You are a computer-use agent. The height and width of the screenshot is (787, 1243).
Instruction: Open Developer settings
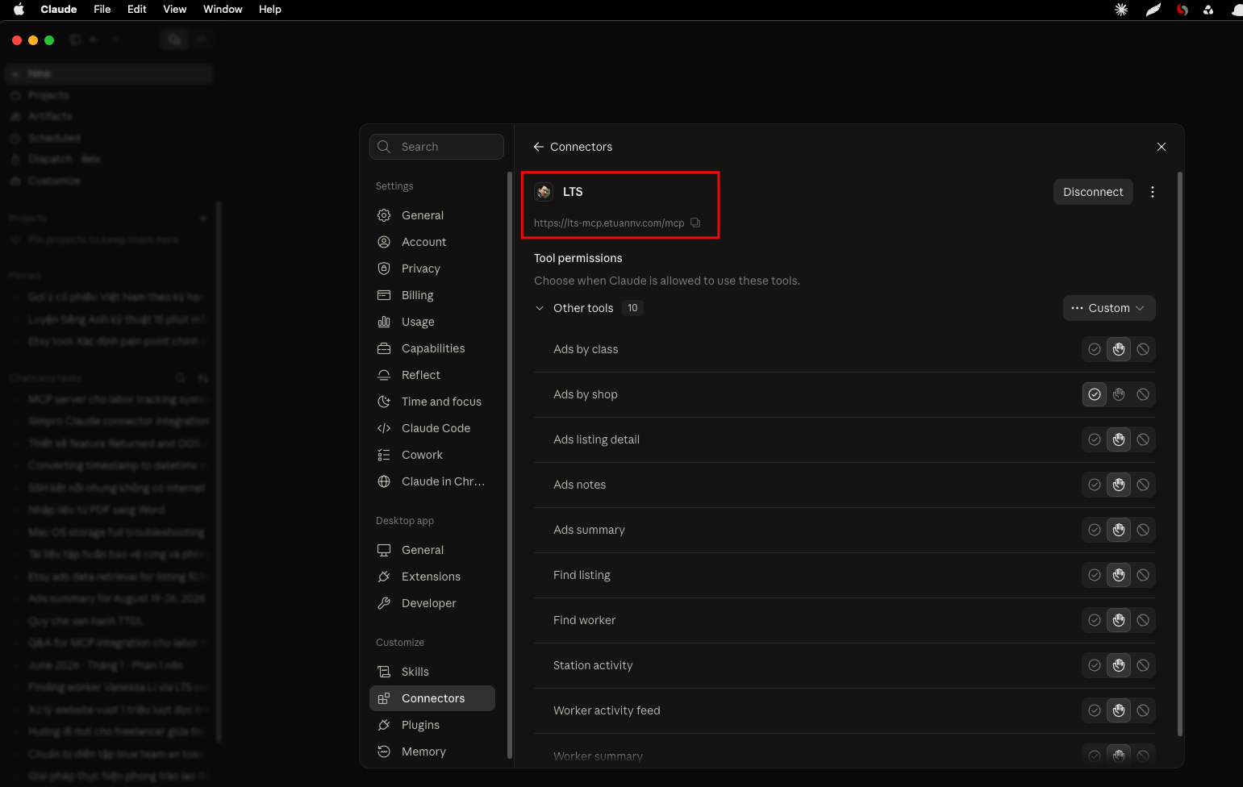tap(432, 603)
